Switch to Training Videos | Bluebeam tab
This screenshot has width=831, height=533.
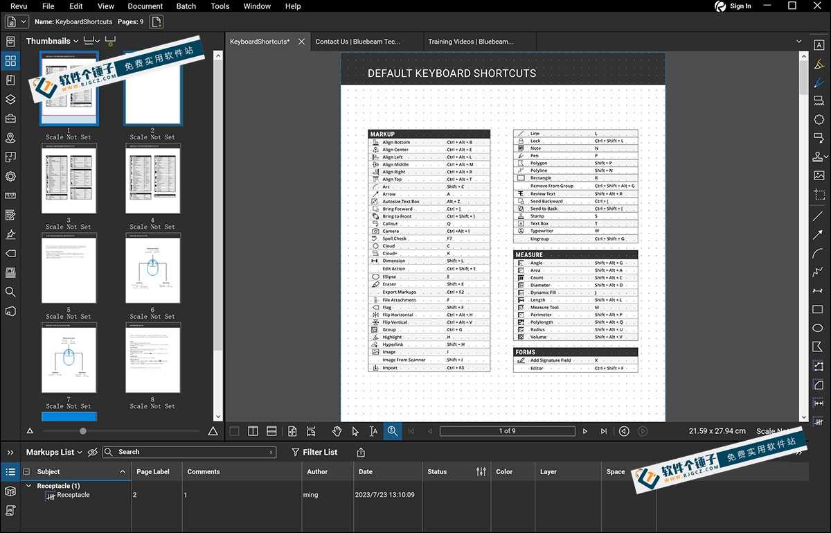[478, 42]
